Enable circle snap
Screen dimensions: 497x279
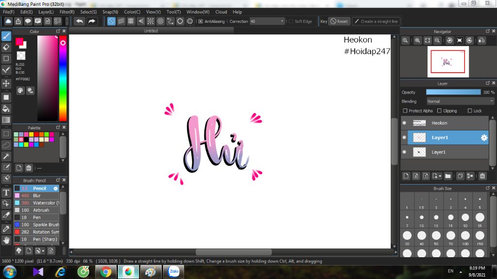point(160,21)
